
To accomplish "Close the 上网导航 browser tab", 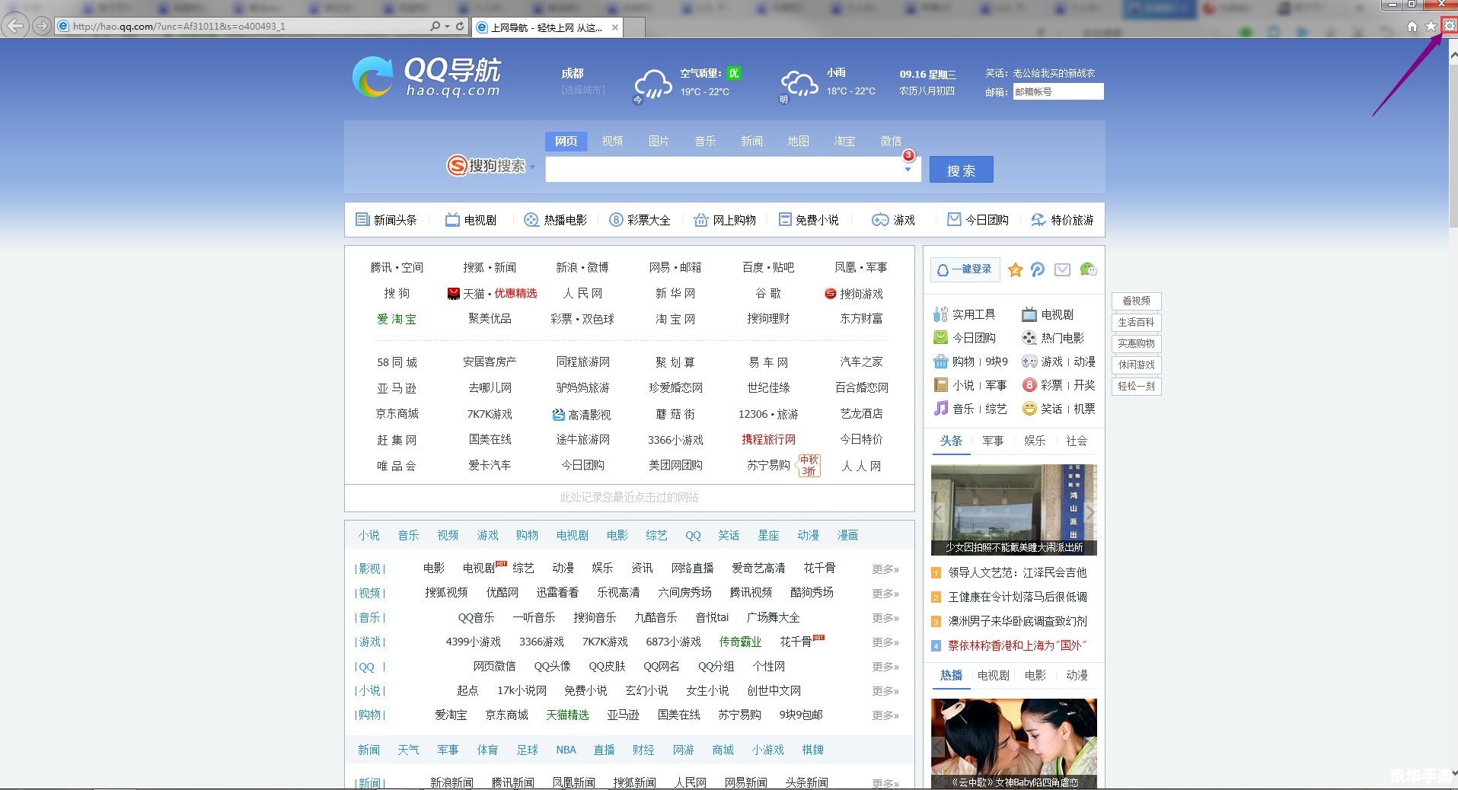I will click(615, 27).
